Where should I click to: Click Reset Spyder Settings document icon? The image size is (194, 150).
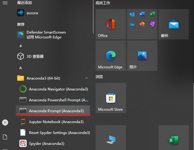23,132
